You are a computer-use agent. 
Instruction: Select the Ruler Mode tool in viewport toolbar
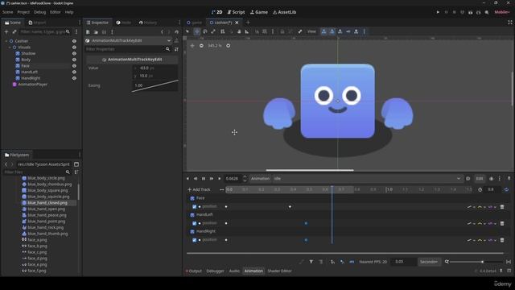(247, 31)
